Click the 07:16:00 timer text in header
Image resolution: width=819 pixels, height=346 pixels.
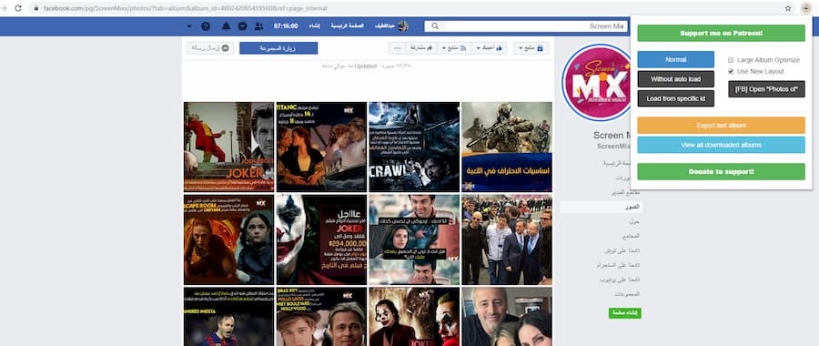pyautogui.click(x=286, y=26)
